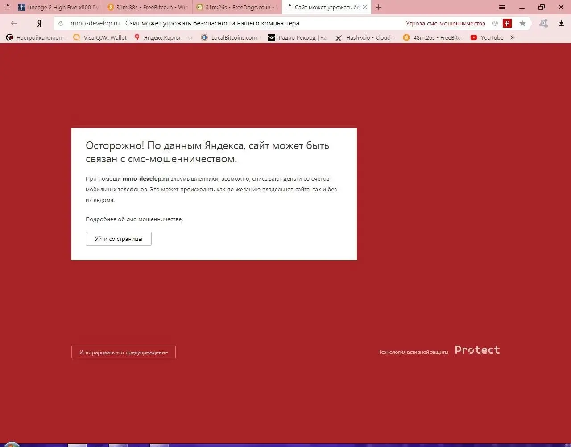571x447 pixels.
Task: Open the browser hamburger menu
Action: coord(502,7)
